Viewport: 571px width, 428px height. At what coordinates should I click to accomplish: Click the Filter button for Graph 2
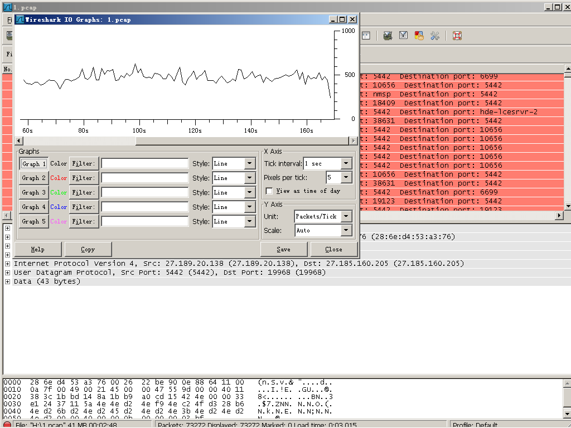(84, 178)
